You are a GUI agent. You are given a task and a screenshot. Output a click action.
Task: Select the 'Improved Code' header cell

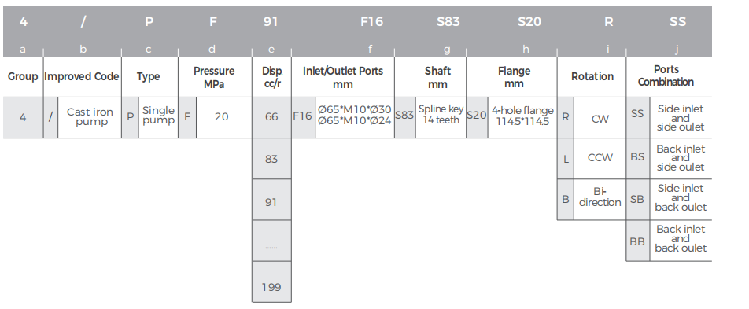click(x=82, y=77)
